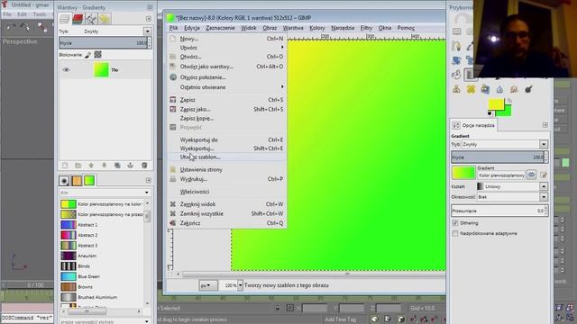Select the Blend gradient tool in toolbox
Image resolution: width=577 pixels, height=324 pixels.
pyautogui.click(x=470, y=75)
